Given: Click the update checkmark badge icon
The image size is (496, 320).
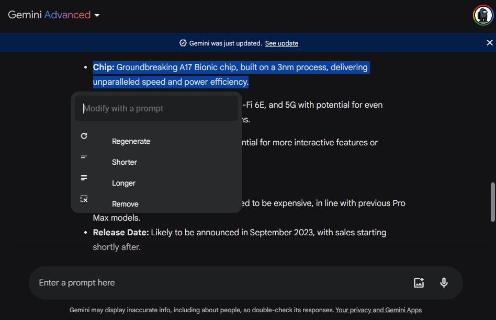Looking at the screenshot, I should click(x=183, y=43).
